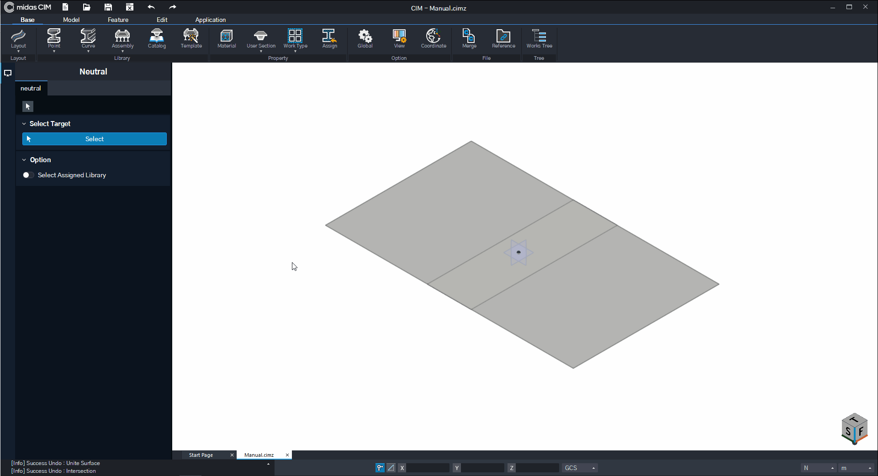The image size is (878, 476).
Task: Click the Z coordinate input field
Action: pos(538,468)
